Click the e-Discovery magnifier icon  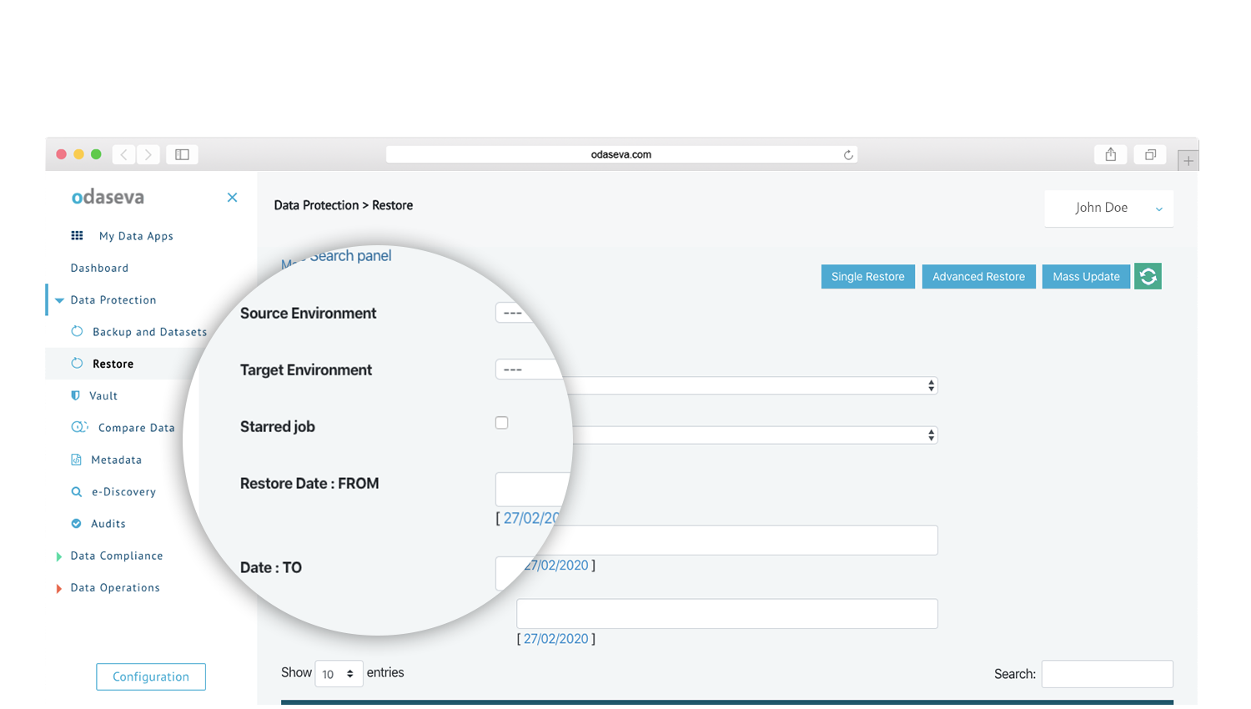(x=76, y=492)
